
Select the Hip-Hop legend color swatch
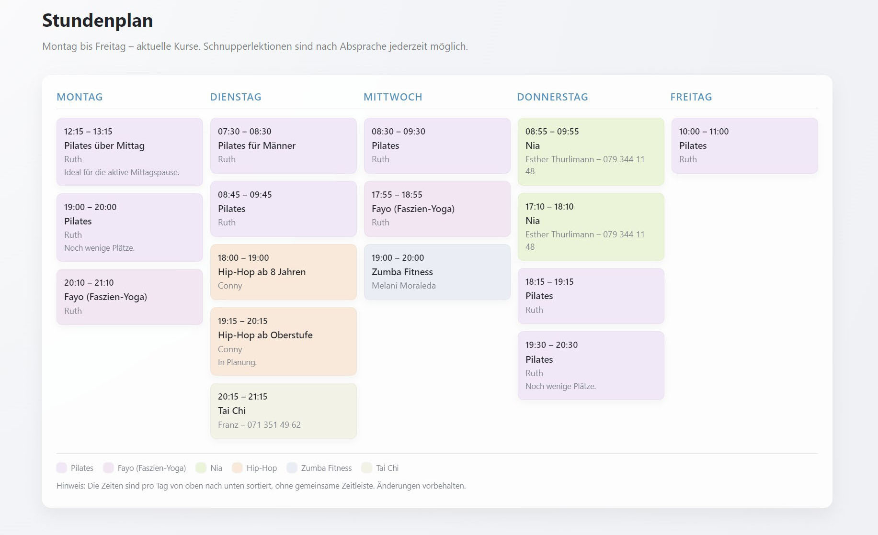tap(237, 468)
